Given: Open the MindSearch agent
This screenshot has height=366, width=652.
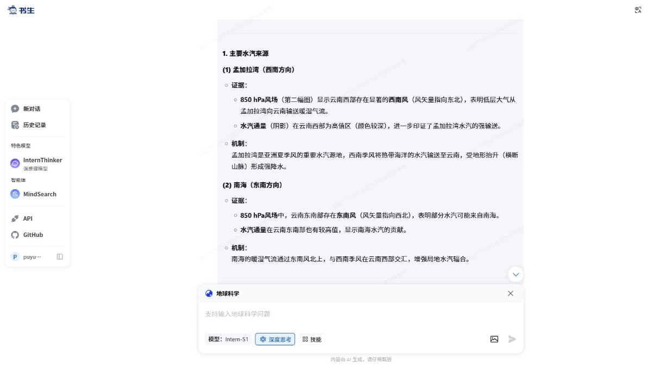Looking at the screenshot, I should [14, 194].
